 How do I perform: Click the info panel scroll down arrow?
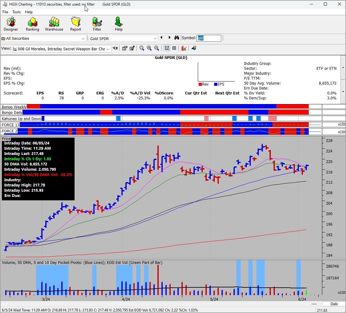pyautogui.click(x=343, y=91)
